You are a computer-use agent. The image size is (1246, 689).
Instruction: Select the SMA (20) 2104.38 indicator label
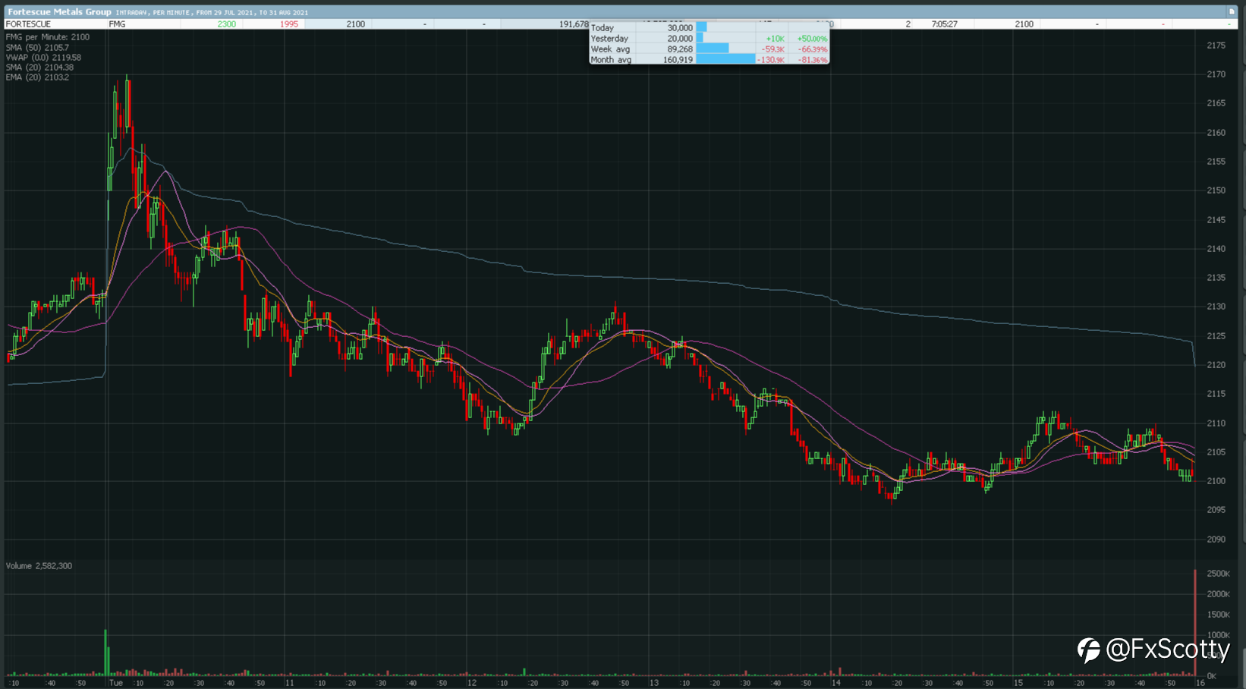[39, 68]
